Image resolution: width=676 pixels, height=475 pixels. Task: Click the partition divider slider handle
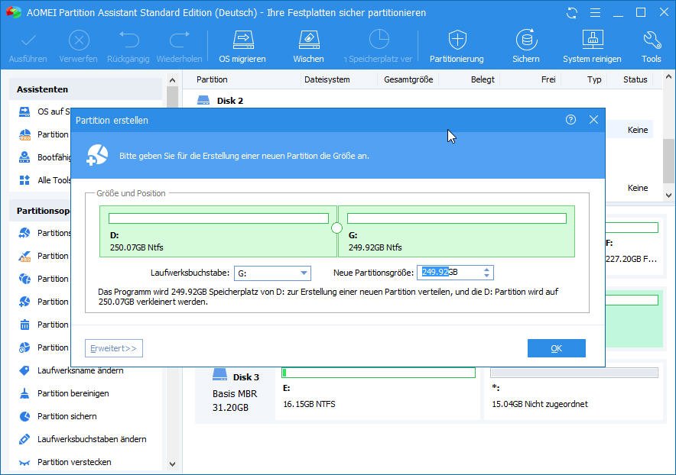(x=337, y=228)
